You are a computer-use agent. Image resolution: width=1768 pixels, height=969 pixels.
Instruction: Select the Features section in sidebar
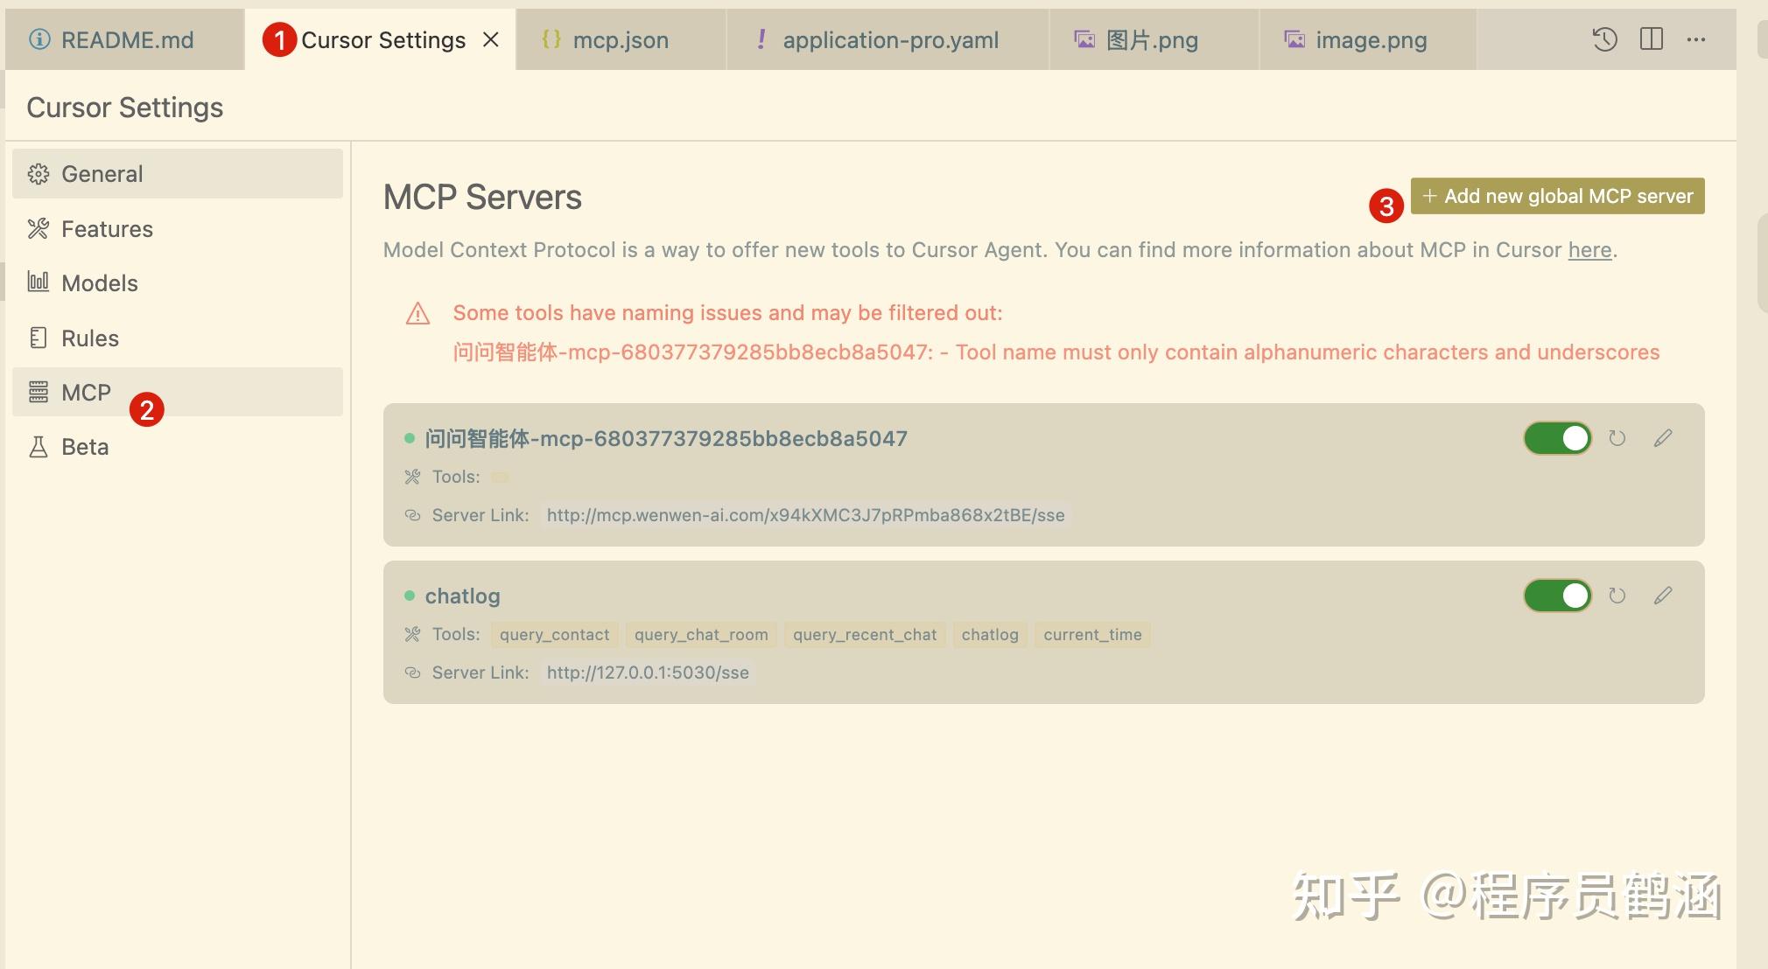pyautogui.click(x=107, y=228)
